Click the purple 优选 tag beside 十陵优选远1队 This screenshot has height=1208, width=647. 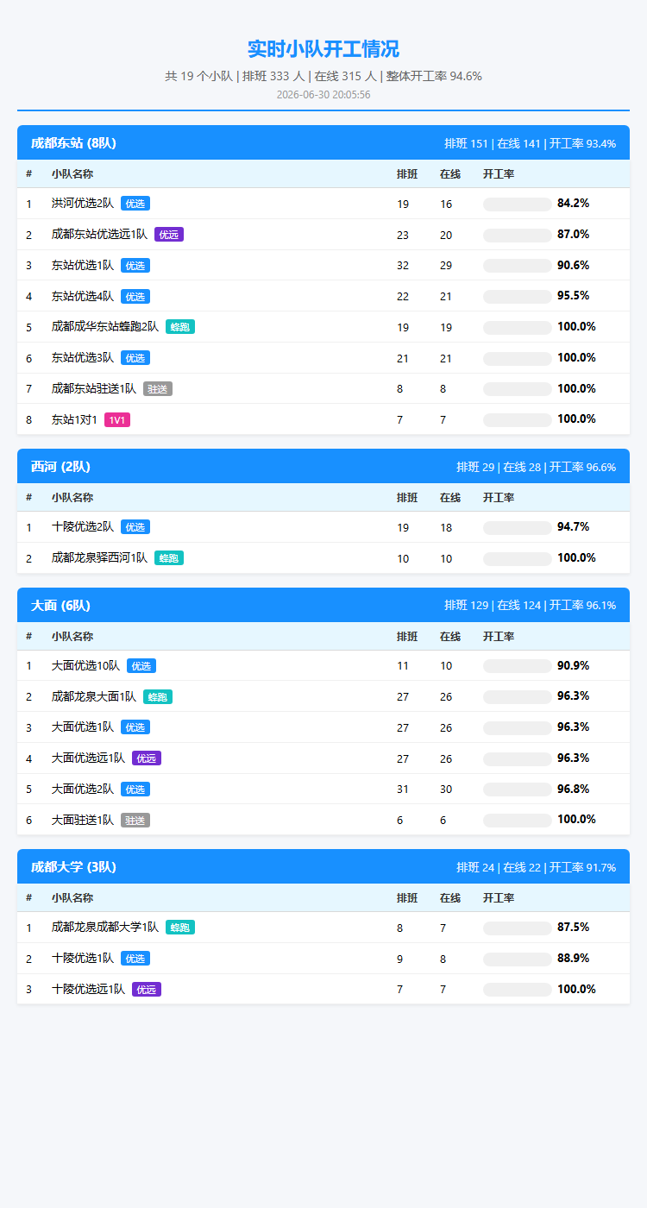147,990
